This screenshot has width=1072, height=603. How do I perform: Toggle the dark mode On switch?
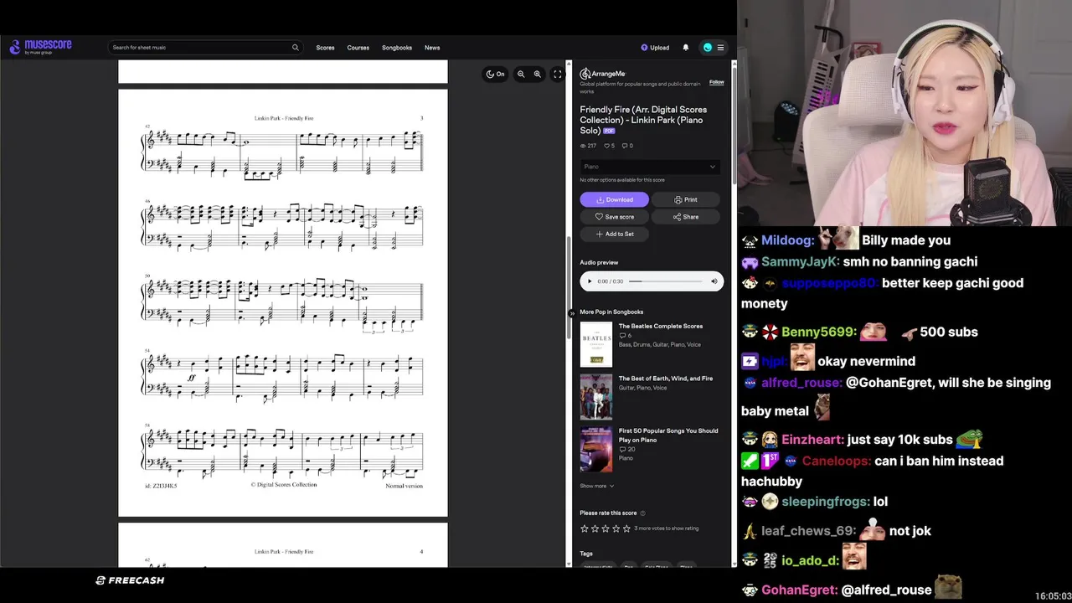click(495, 74)
